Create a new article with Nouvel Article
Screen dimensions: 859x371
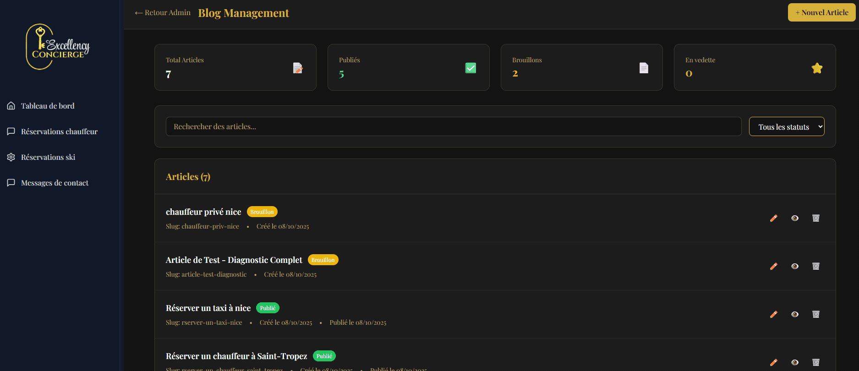click(821, 13)
